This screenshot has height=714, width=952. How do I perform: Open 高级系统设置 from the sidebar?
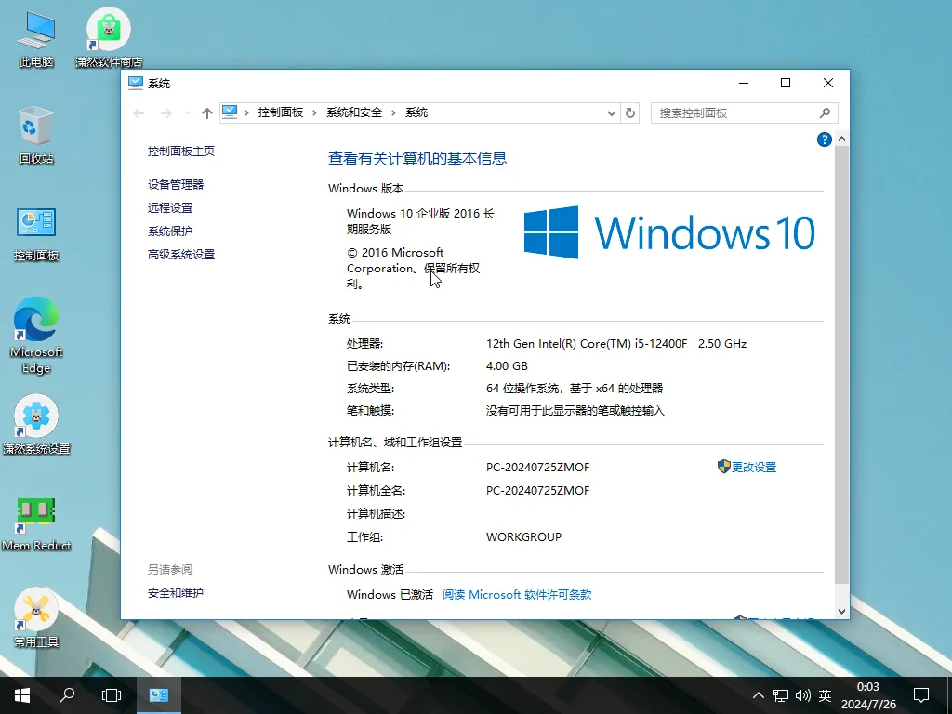(180, 254)
